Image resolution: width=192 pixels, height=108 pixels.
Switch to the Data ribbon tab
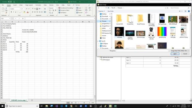[x=45, y=5]
